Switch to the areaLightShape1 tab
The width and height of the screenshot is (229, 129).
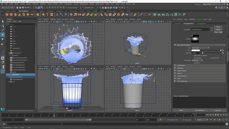click(x=189, y=23)
